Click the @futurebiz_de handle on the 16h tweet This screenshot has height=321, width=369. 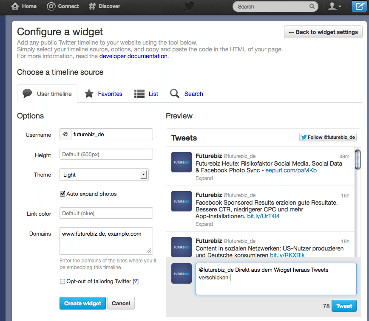point(239,195)
